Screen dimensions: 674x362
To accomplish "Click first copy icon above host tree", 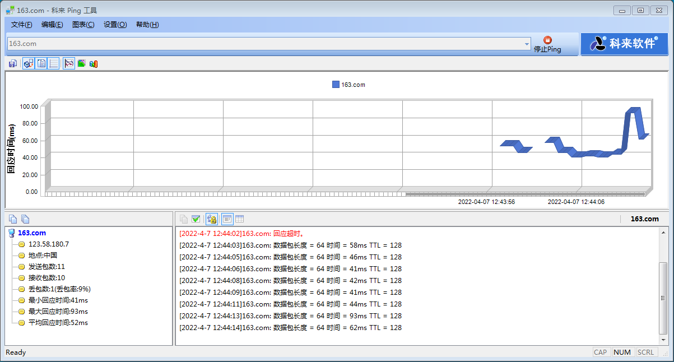I will (x=13, y=219).
